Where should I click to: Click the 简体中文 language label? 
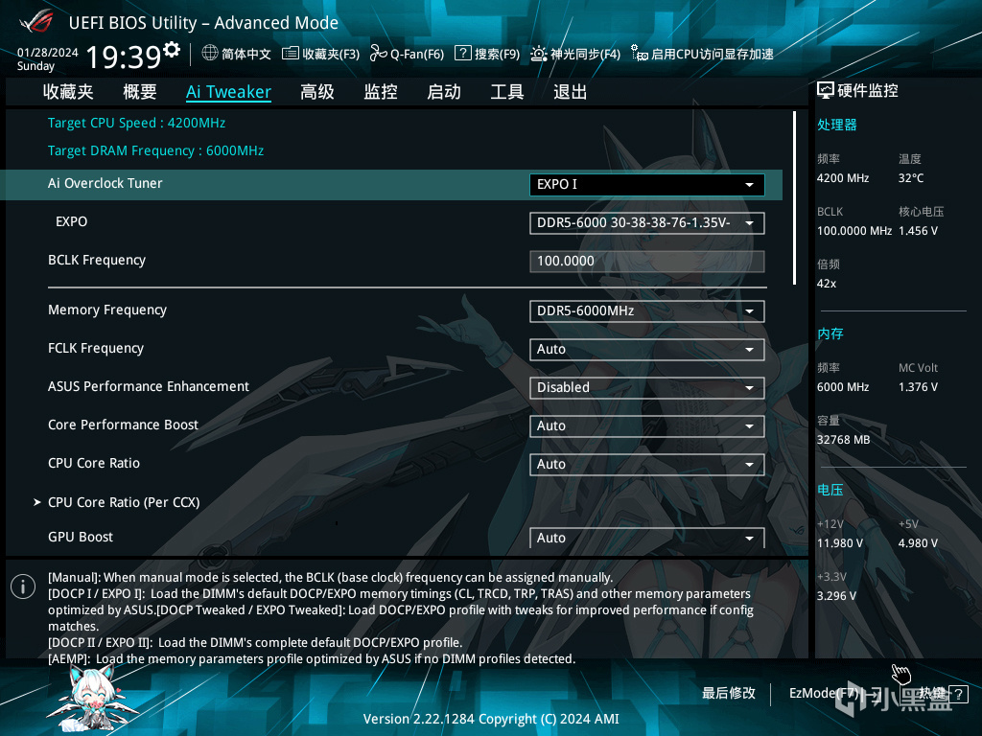[x=246, y=54]
